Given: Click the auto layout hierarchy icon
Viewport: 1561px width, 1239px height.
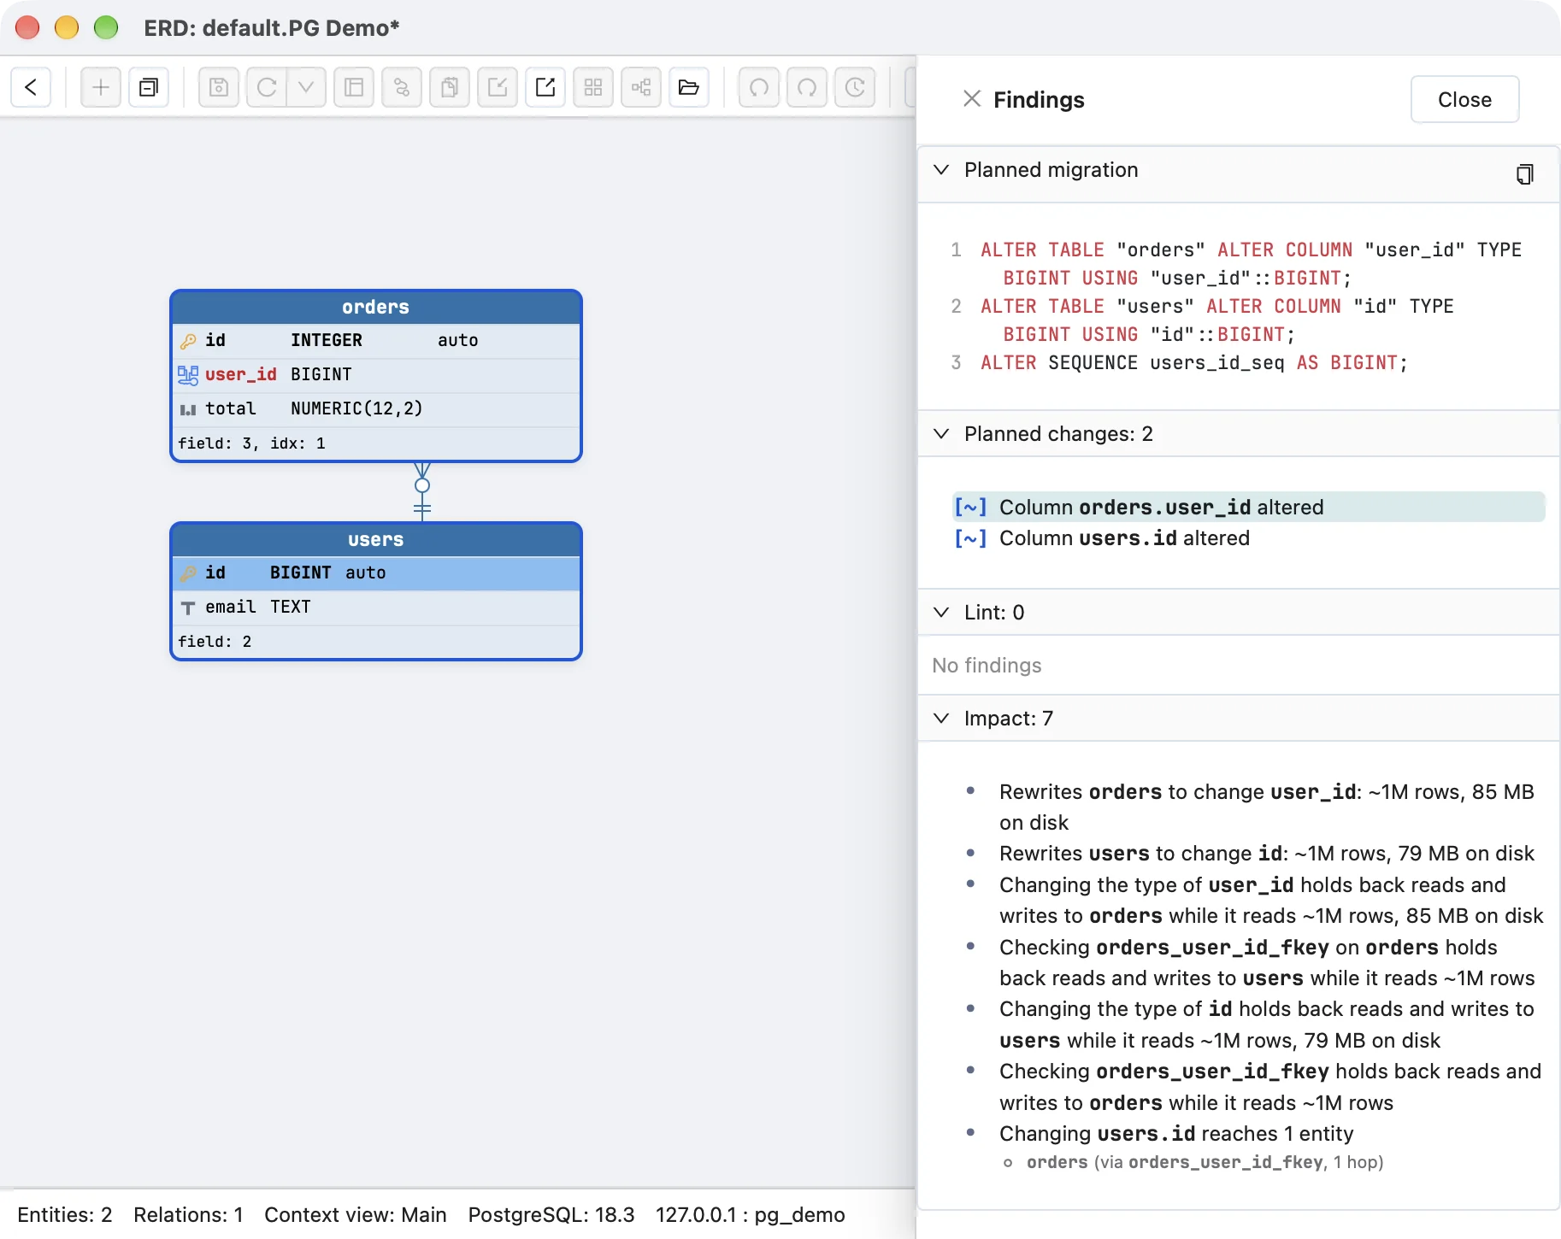Looking at the screenshot, I should [641, 87].
